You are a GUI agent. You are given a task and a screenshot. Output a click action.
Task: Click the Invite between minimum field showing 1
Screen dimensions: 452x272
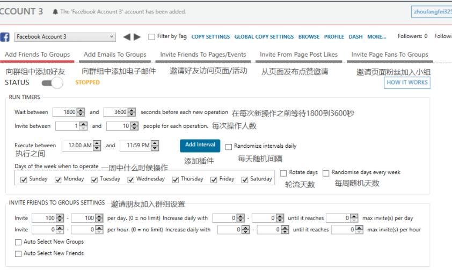click(68, 126)
